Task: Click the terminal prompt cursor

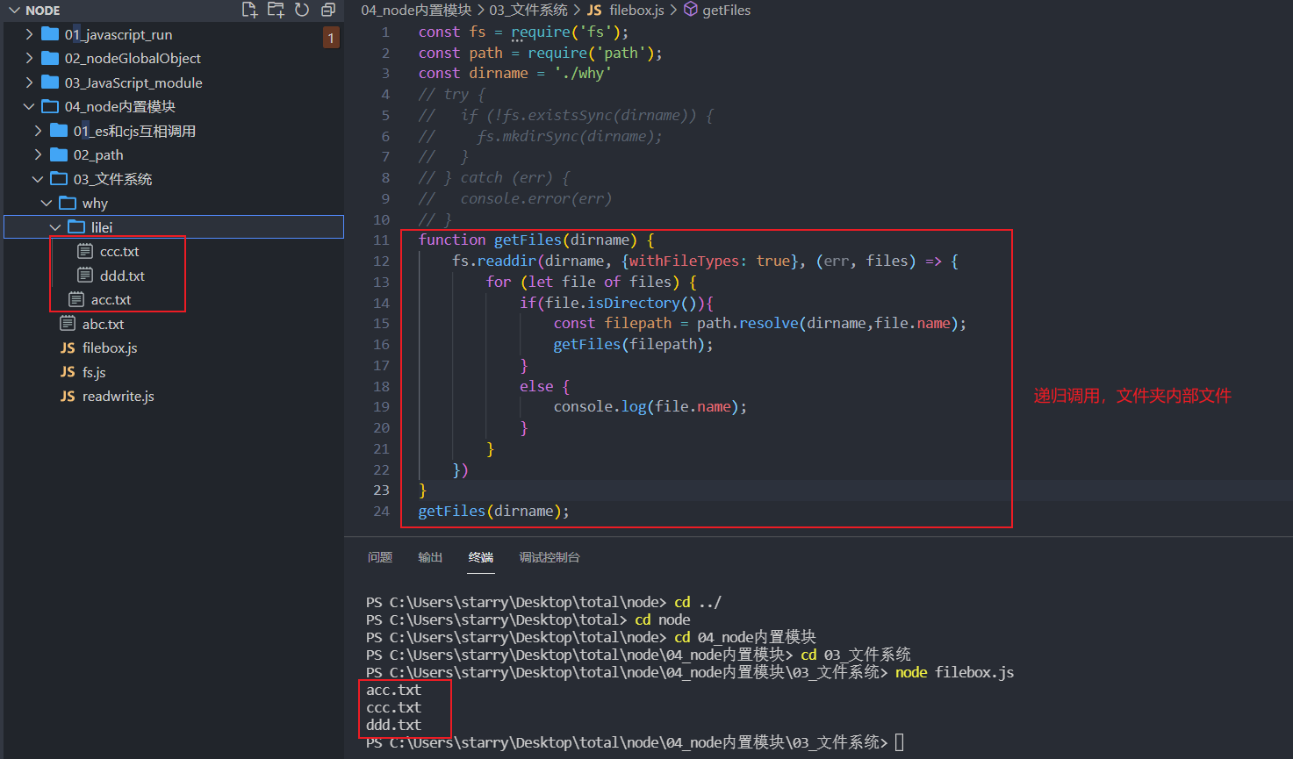Action: [899, 742]
